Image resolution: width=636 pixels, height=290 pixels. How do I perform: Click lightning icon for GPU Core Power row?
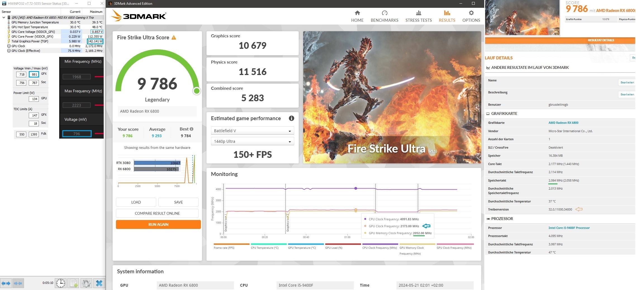(9, 37)
